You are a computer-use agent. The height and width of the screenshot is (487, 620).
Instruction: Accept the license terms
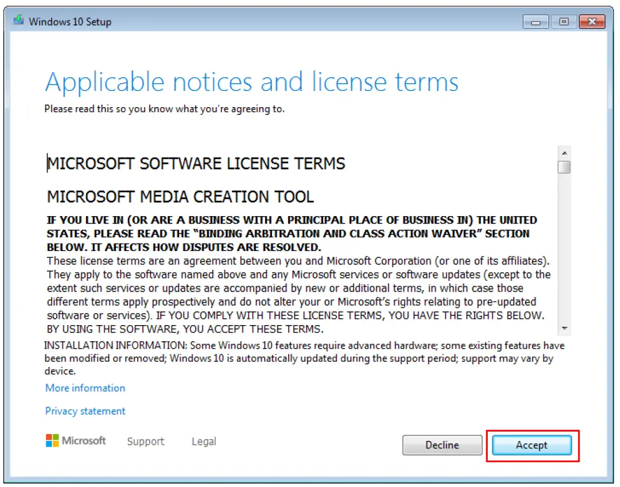[x=531, y=445]
